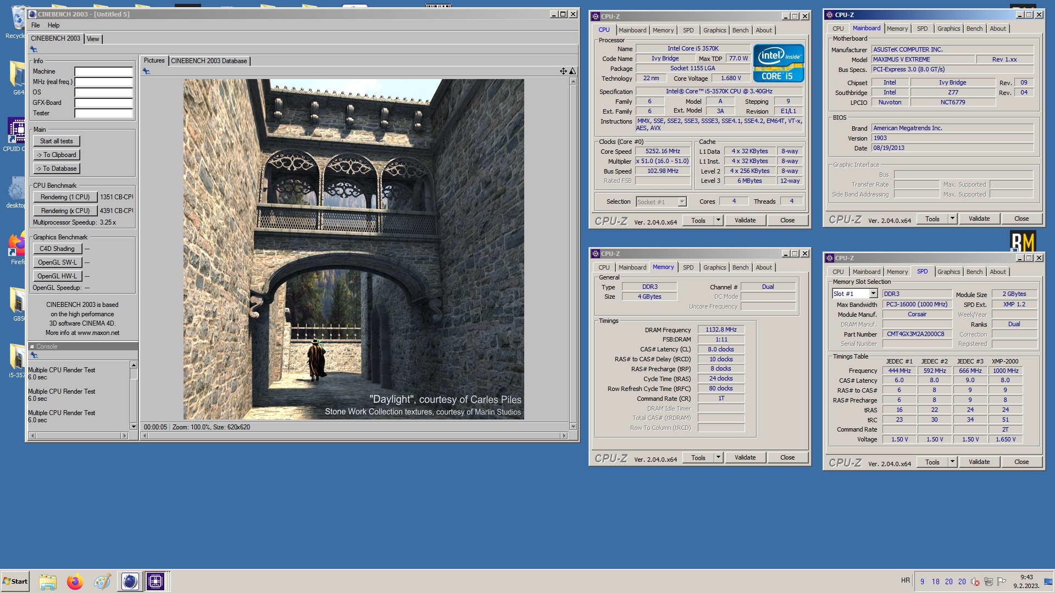Run the Rendering (x CPU) benchmark
The height and width of the screenshot is (593, 1055).
(65, 211)
